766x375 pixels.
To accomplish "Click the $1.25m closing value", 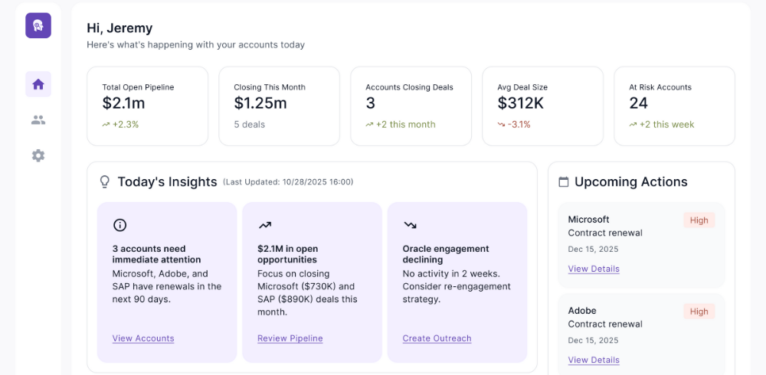I will [260, 103].
